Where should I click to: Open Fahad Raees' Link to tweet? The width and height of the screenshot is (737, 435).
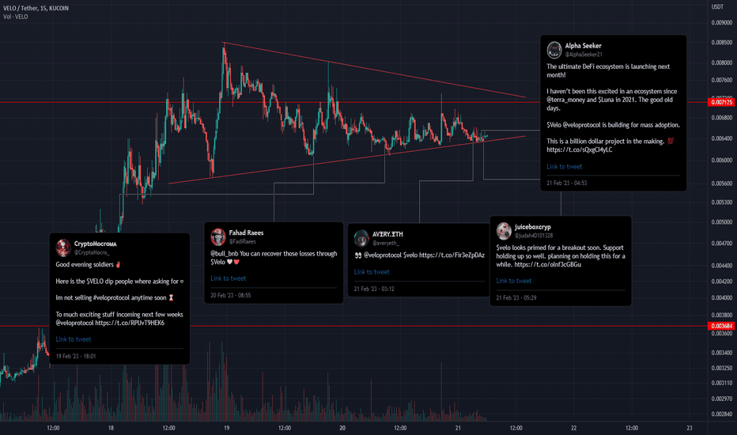tap(228, 278)
